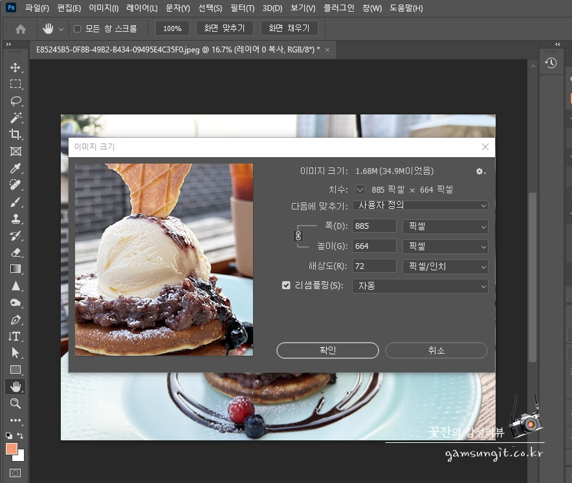Click the 높이 height input field
This screenshot has width=572, height=483.
pyautogui.click(x=374, y=246)
